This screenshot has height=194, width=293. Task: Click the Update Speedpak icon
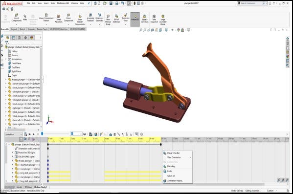coord(144,19)
